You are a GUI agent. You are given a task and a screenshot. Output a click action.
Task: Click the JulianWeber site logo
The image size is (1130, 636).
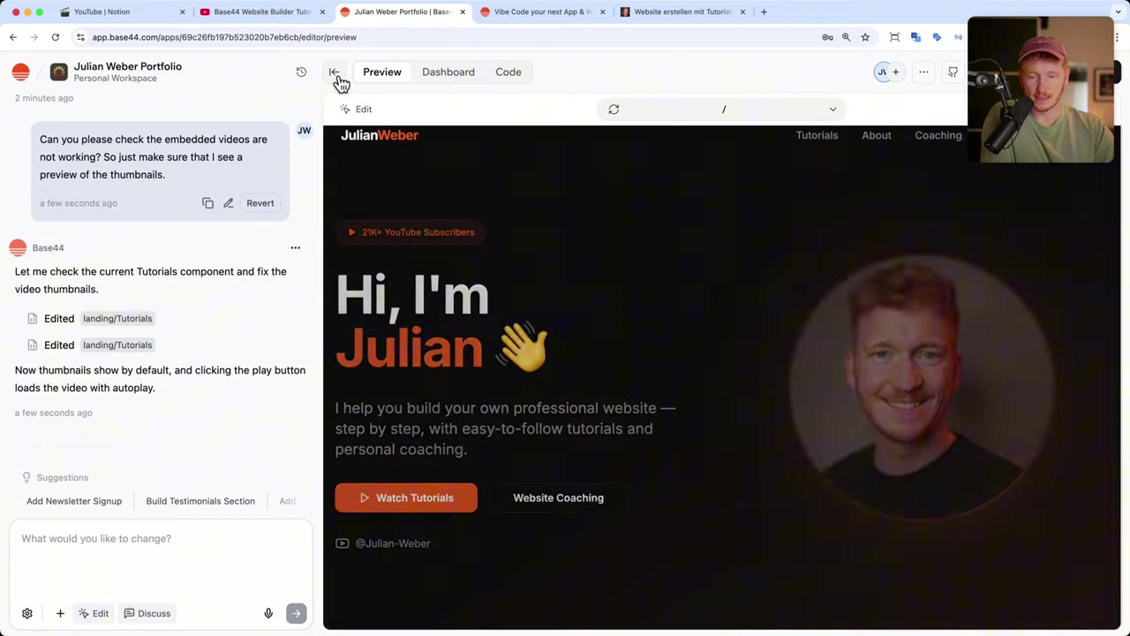pyautogui.click(x=380, y=135)
